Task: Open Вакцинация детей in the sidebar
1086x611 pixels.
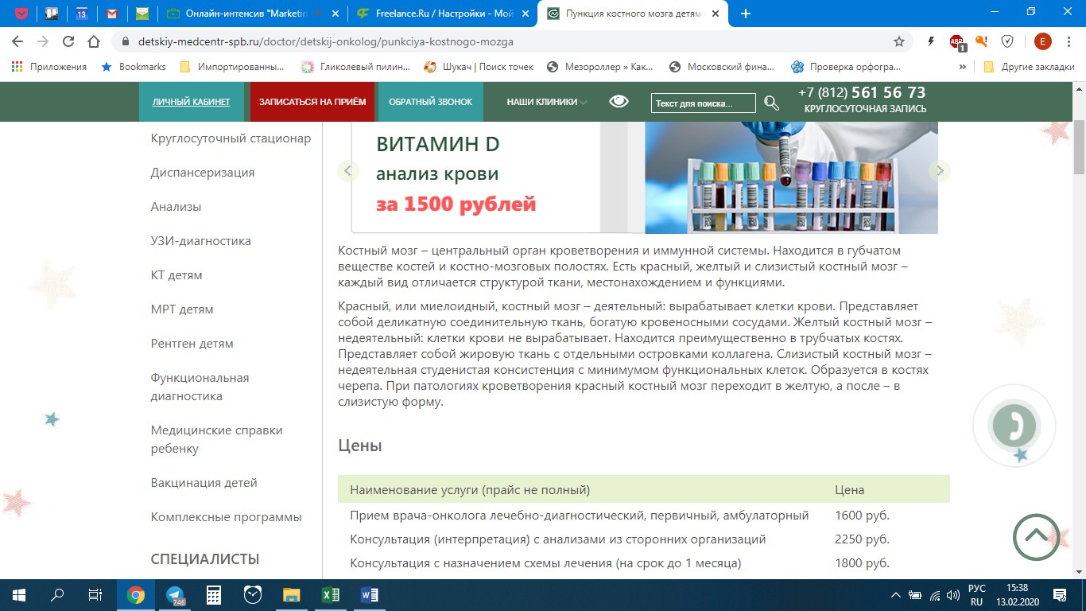Action: pyautogui.click(x=204, y=483)
